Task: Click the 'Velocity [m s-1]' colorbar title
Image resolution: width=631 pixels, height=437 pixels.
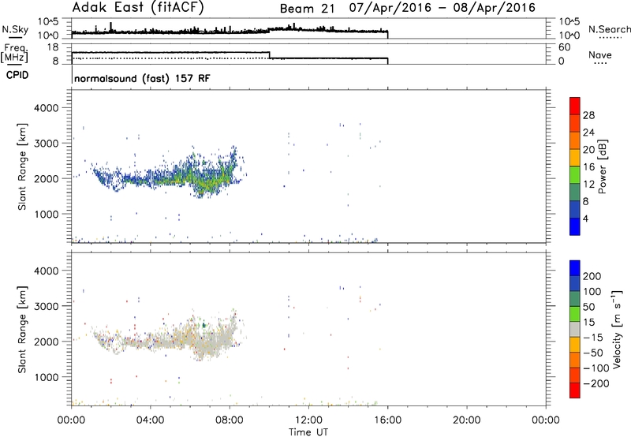Action: click(x=617, y=329)
